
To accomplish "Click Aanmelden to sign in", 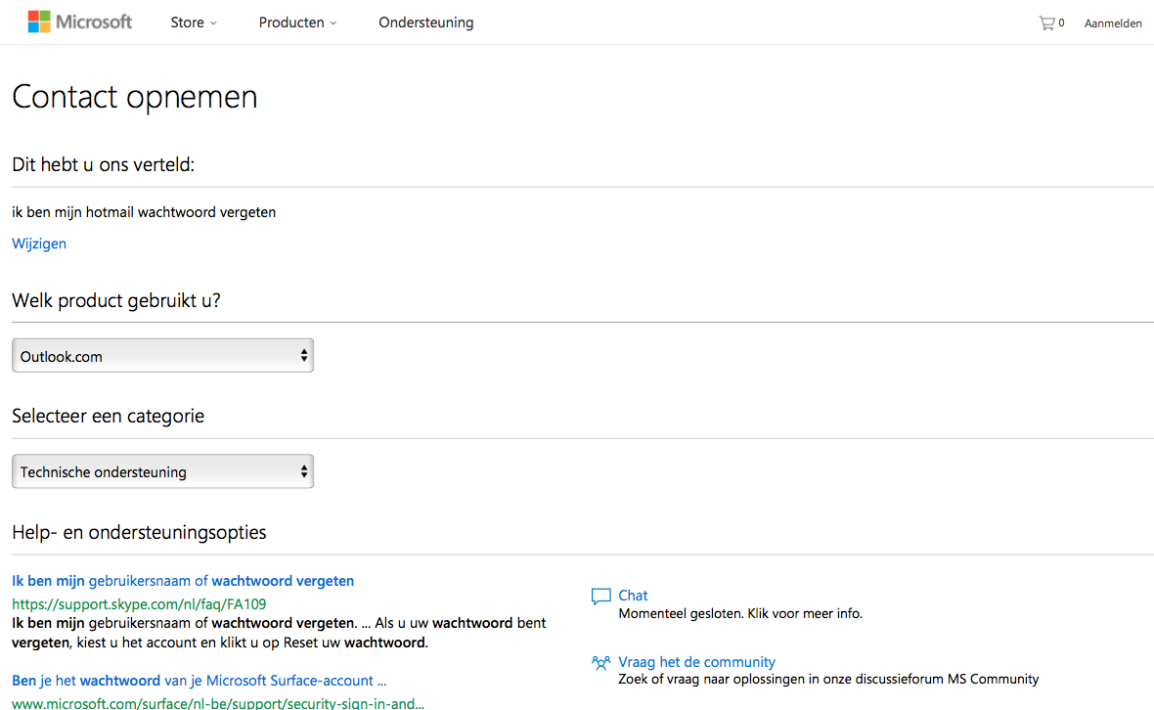I will coord(1113,23).
